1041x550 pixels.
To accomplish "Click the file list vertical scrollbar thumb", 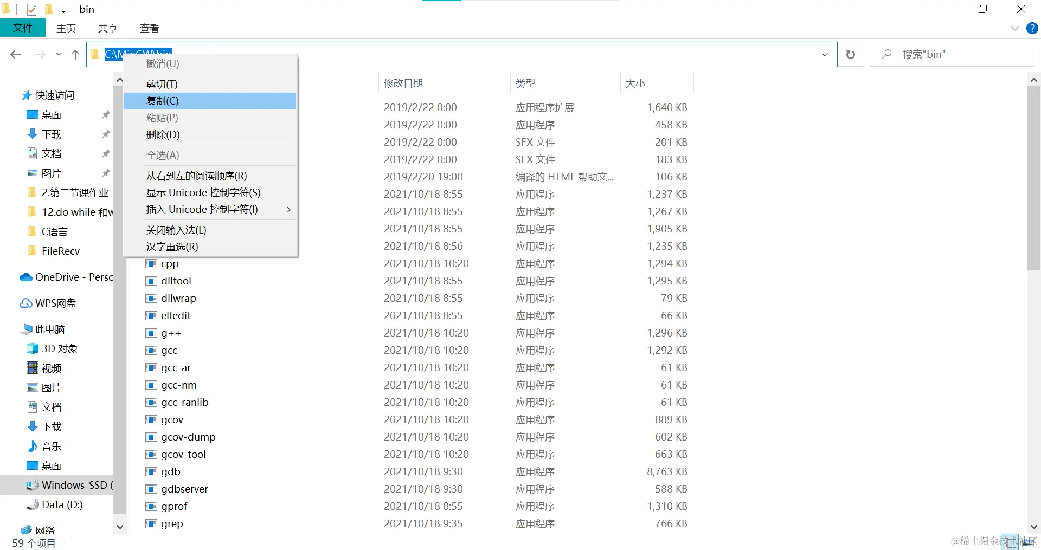I will (x=1034, y=179).
